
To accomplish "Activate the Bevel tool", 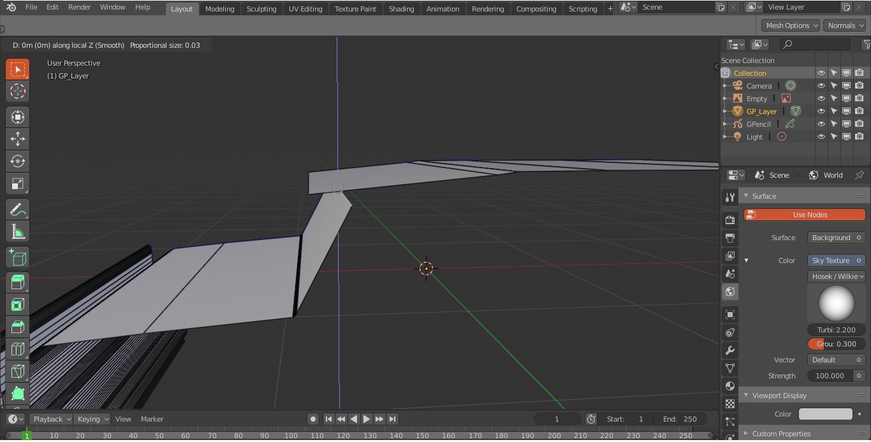I will point(18,327).
